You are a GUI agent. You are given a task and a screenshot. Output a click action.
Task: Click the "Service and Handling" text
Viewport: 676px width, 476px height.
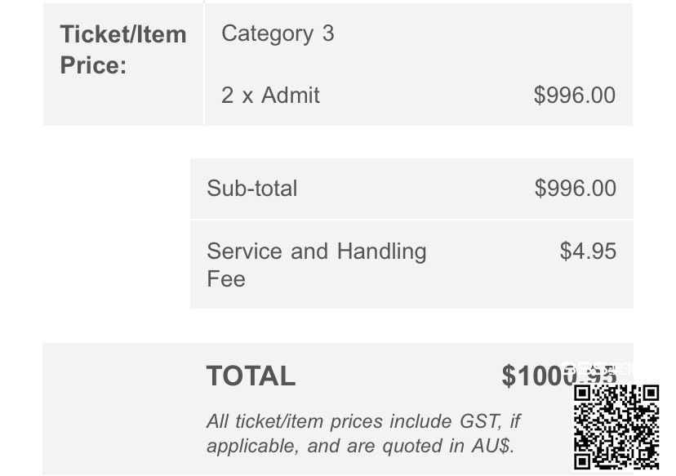tap(317, 251)
